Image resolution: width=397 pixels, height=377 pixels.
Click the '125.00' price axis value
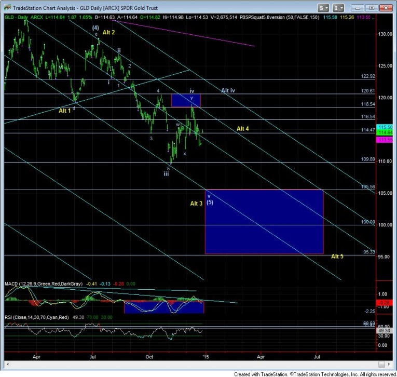pyautogui.click(x=386, y=66)
